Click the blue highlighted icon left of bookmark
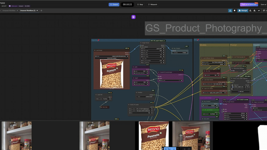The height and width of the screenshot is (150, 267). coord(230,11)
